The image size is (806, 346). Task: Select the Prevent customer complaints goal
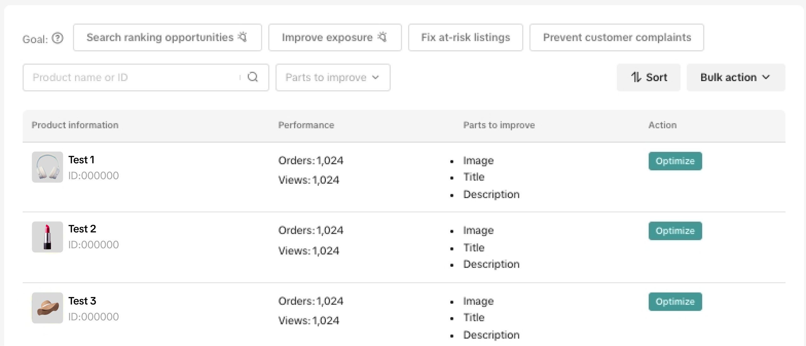click(616, 37)
